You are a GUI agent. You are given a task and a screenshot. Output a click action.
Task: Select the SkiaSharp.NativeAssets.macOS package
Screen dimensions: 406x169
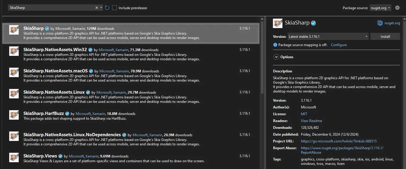click(55, 71)
